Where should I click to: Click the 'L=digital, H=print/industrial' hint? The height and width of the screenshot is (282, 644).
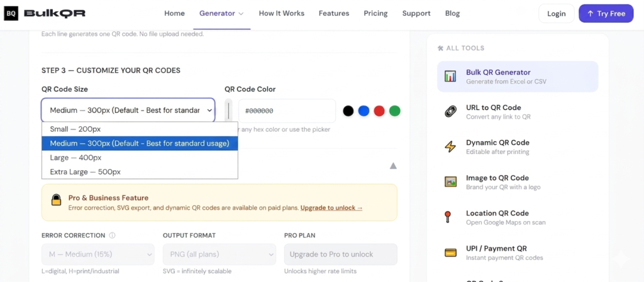(x=80, y=271)
